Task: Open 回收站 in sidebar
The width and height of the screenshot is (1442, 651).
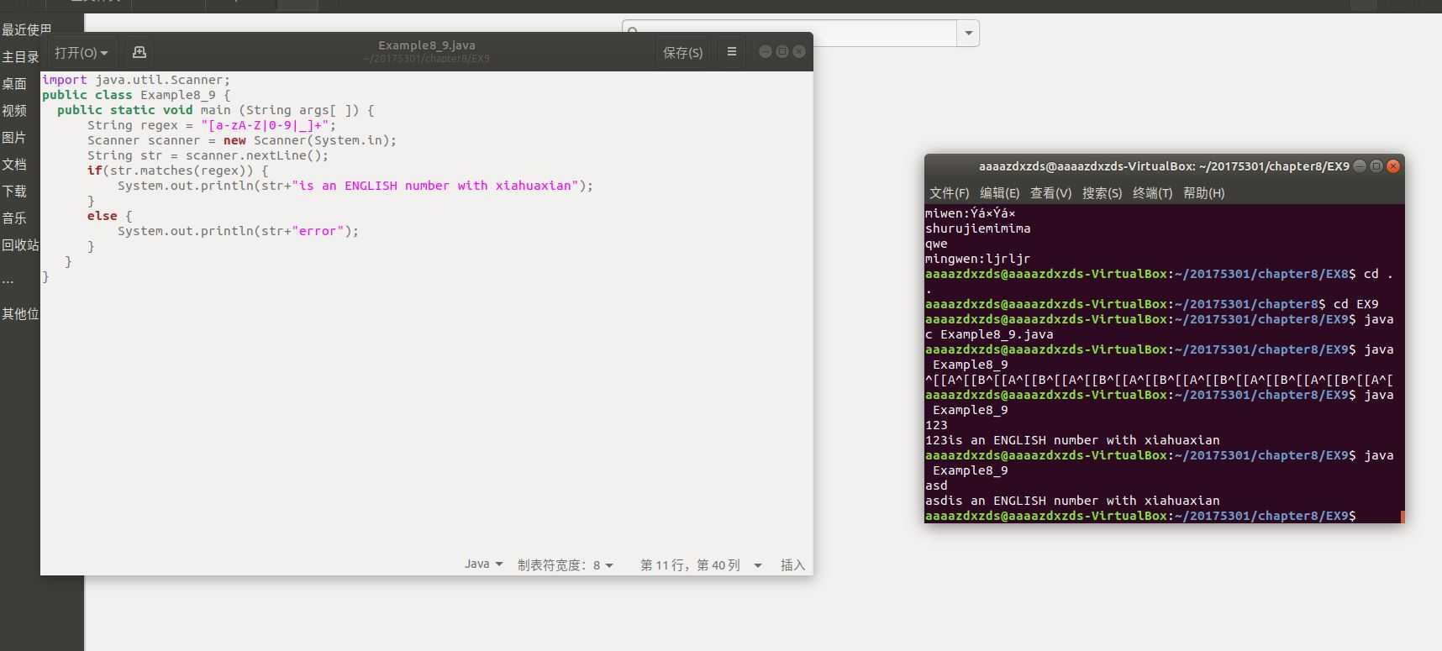Action: click(x=20, y=245)
